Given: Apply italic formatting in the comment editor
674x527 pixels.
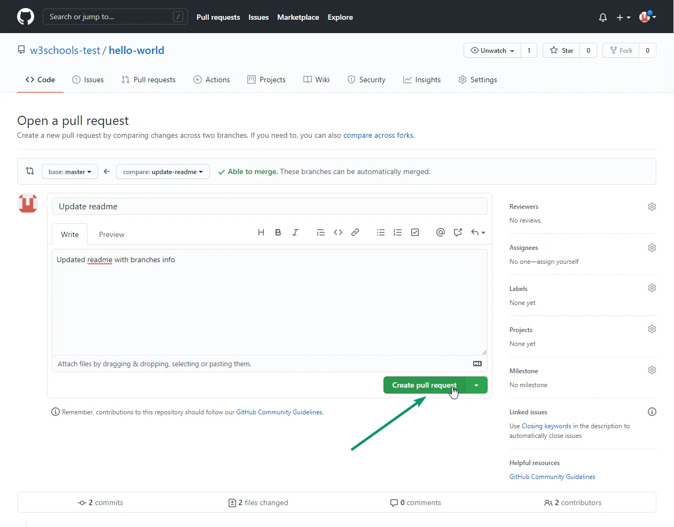Looking at the screenshot, I should 295,232.
